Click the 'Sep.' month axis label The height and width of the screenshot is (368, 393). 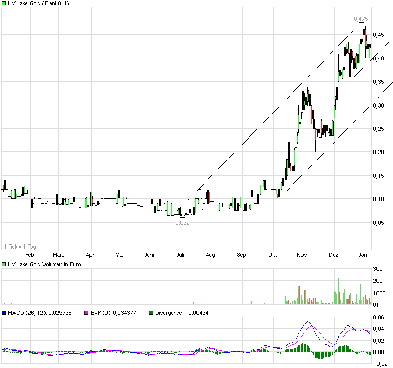(x=242, y=255)
